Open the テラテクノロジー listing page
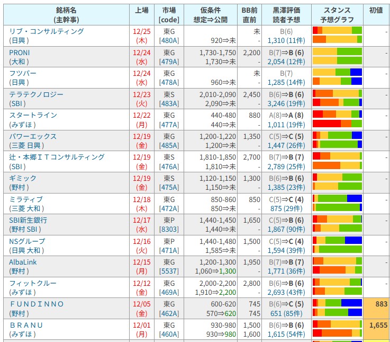The height and width of the screenshot is (342, 390). [x=36, y=94]
